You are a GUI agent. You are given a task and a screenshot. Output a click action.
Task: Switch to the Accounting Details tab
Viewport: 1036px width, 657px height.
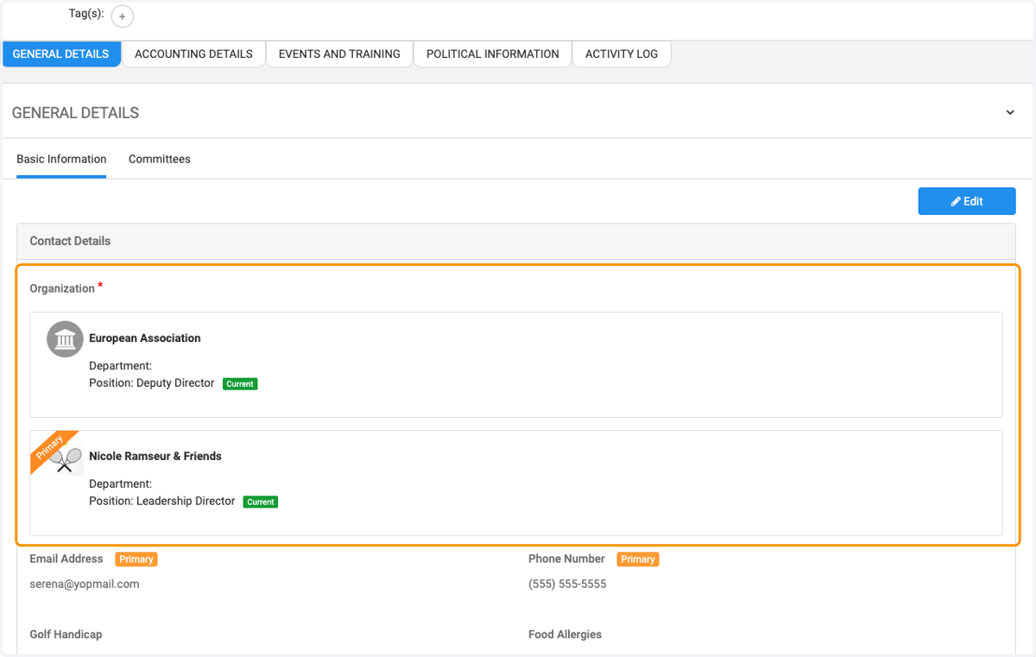point(193,54)
